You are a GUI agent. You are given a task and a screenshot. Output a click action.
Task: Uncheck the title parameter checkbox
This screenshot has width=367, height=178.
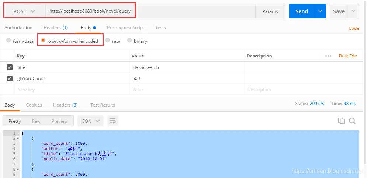pos(9,67)
